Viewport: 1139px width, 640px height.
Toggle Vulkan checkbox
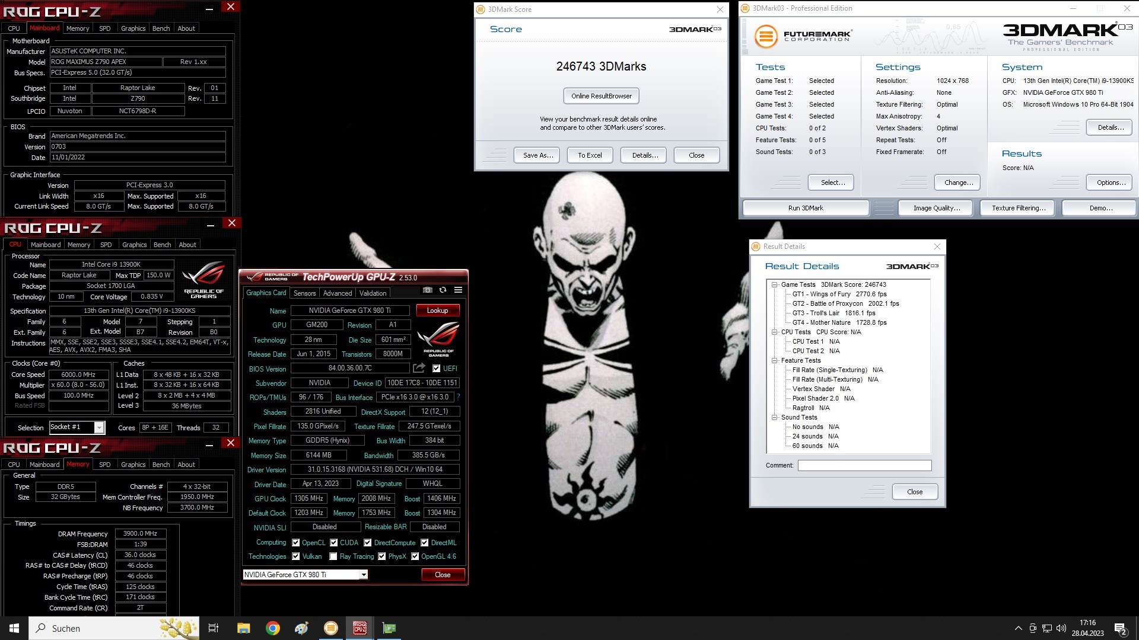tap(295, 556)
